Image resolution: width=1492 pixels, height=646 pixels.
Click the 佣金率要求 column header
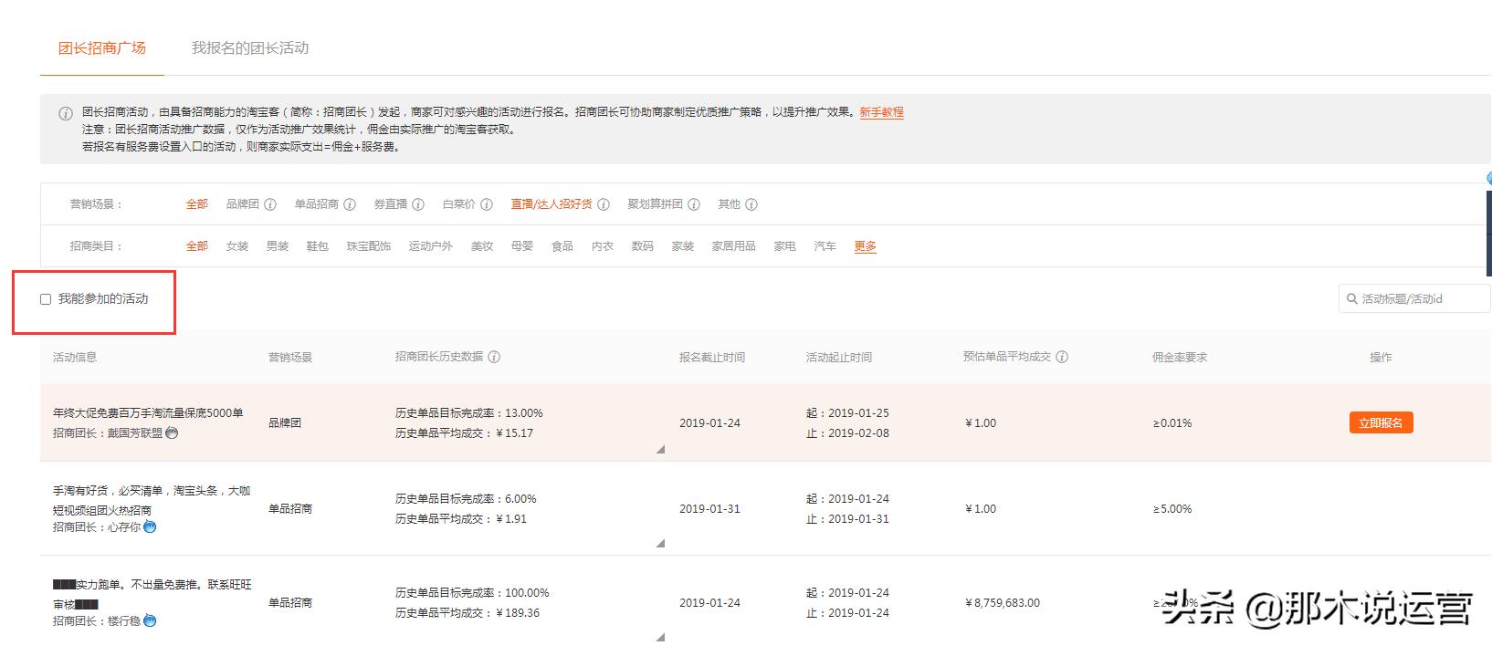1179,357
